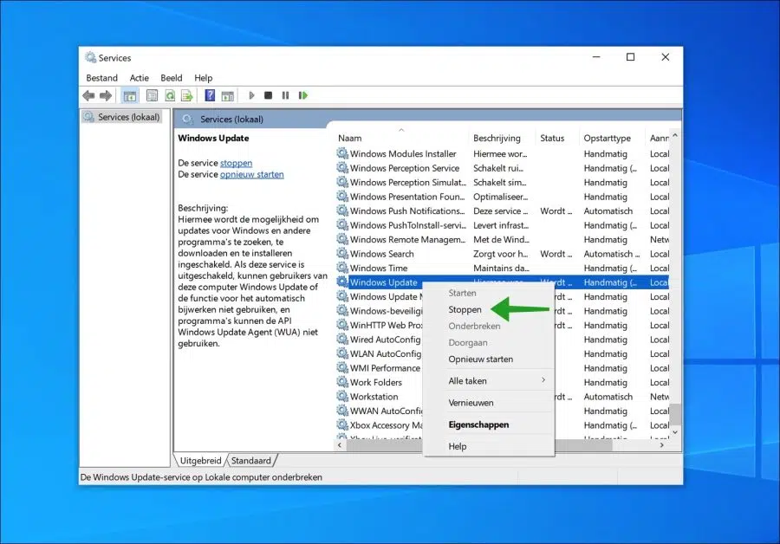Click the horizontal scrollbar right arrow
The width and height of the screenshot is (780, 544).
661,445
